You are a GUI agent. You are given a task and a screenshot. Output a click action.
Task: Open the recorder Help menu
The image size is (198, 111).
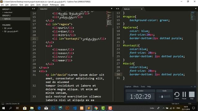pos(149,87)
